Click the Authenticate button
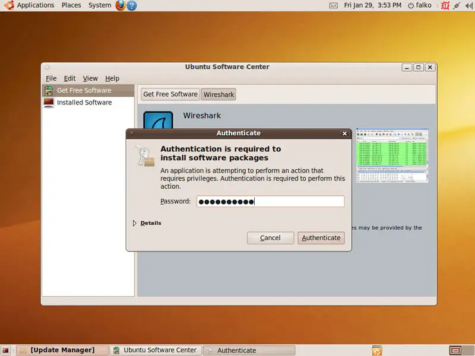This screenshot has width=475, height=356. click(x=321, y=238)
